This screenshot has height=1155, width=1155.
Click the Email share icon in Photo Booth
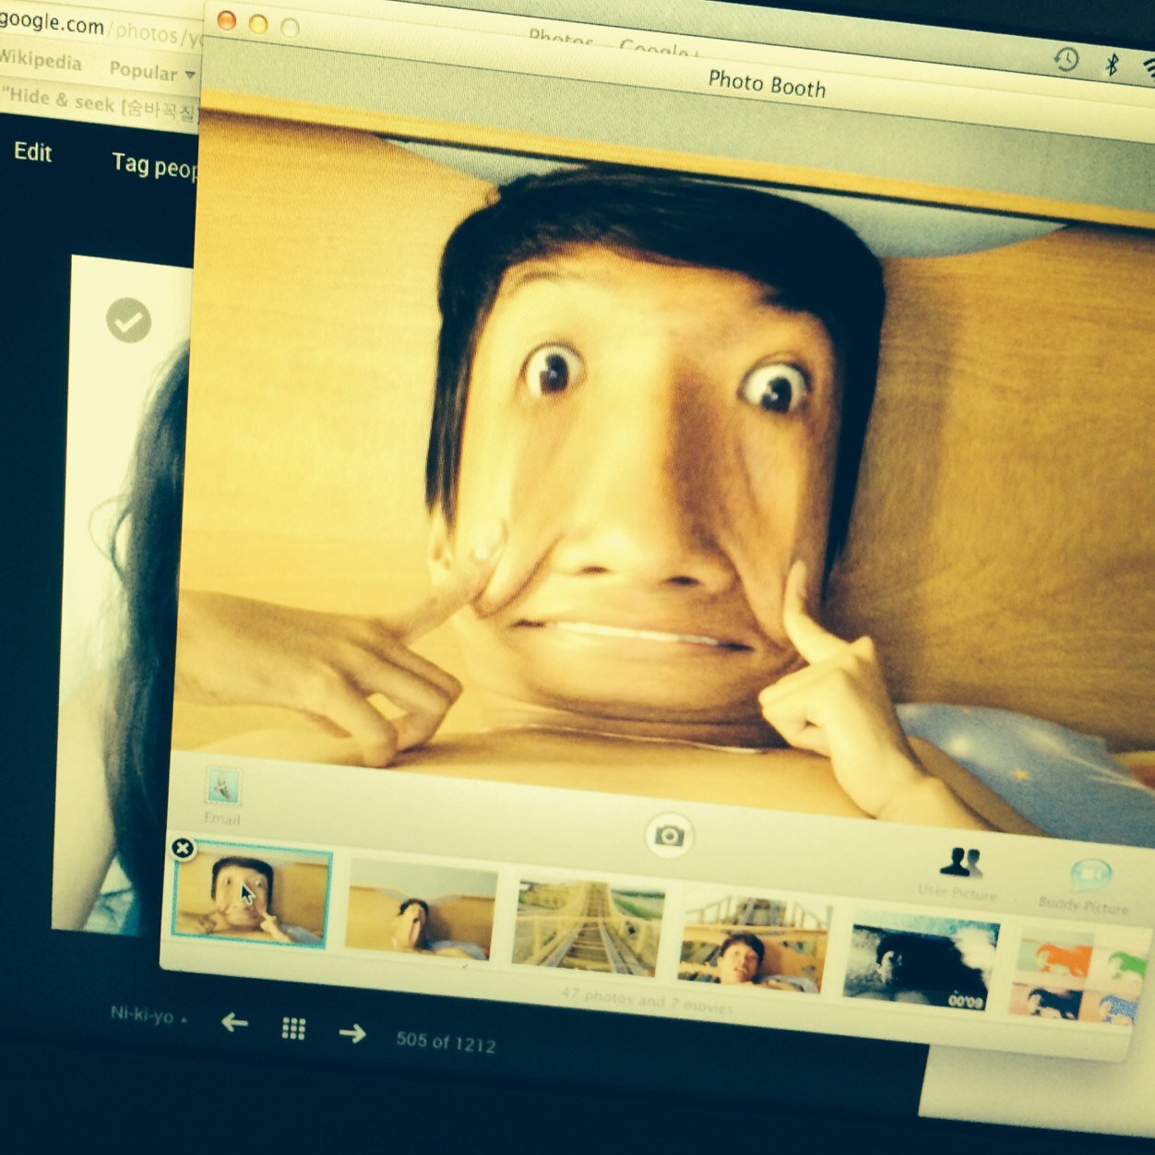(x=223, y=795)
